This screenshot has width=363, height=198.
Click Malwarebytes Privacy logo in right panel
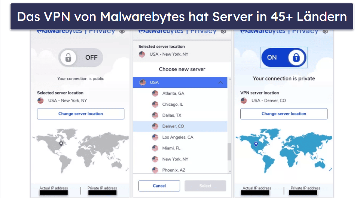coord(279,31)
